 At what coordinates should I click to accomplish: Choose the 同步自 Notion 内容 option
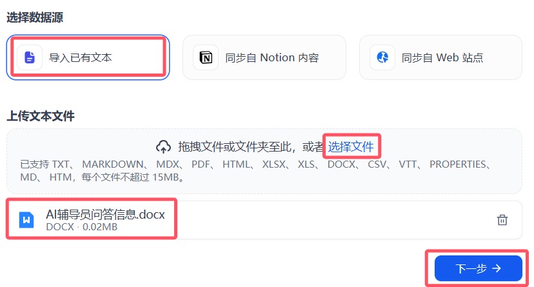264,57
